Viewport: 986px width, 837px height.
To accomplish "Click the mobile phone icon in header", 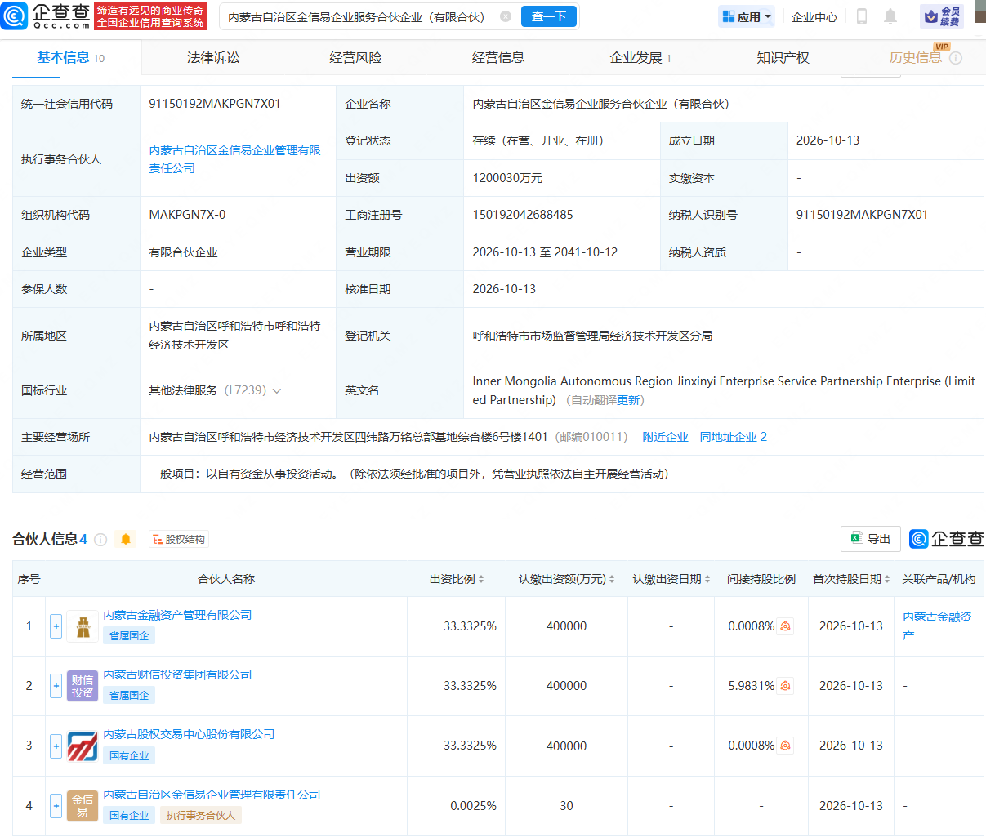I will [x=861, y=16].
